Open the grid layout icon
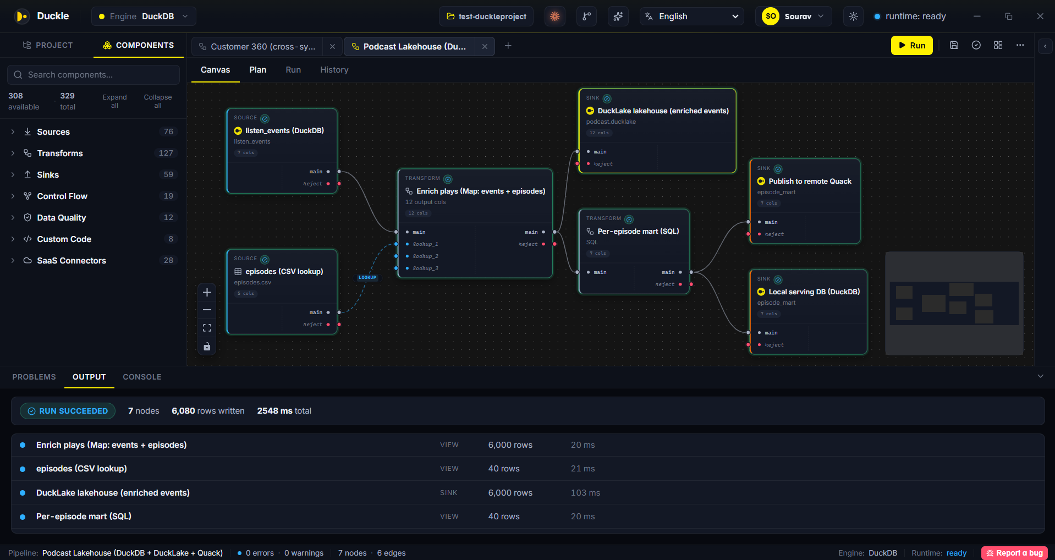 (x=998, y=45)
